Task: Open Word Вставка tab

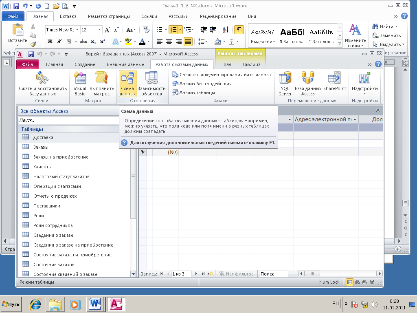Action: click(68, 16)
